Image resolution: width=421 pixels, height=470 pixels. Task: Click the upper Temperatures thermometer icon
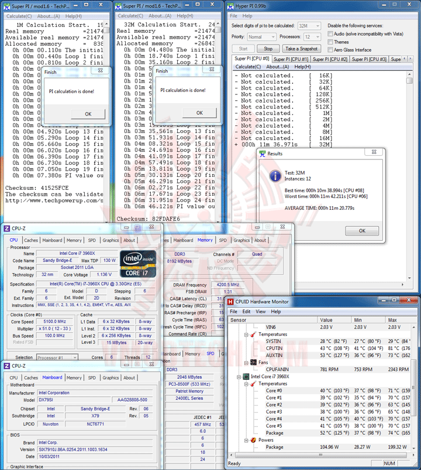(x=253, y=334)
